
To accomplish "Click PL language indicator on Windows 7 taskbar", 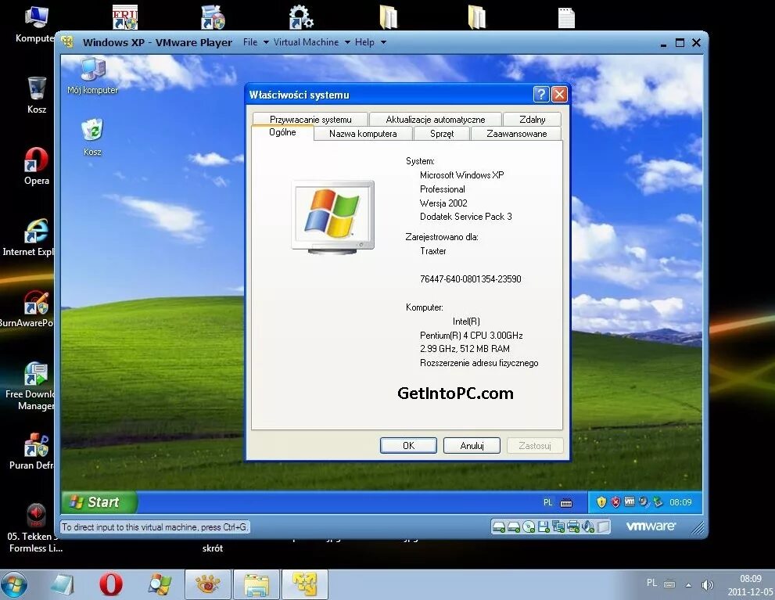I will [652, 583].
